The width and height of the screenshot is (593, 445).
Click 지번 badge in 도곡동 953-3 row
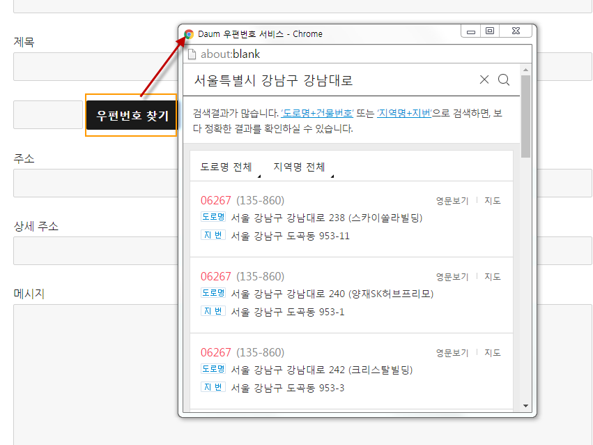[213, 387]
